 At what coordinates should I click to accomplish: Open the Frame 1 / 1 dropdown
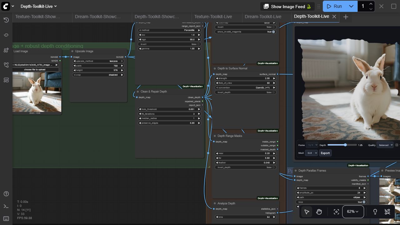coord(312,145)
